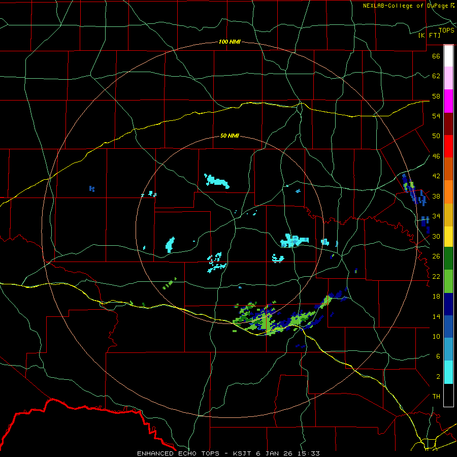Viewport: 457px width, 457px height.
Task: Click the light pink 62 kft swatch
Action: [x=448, y=78]
